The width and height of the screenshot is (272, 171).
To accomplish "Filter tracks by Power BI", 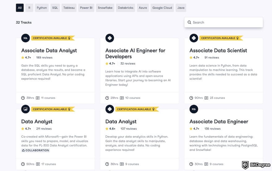I will coord(86,8).
